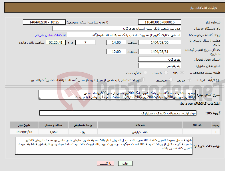Viewport: 225px width, 171px height.
Task: Click the شماره نیاز field 1104030157000015
Action: pos(160,22)
